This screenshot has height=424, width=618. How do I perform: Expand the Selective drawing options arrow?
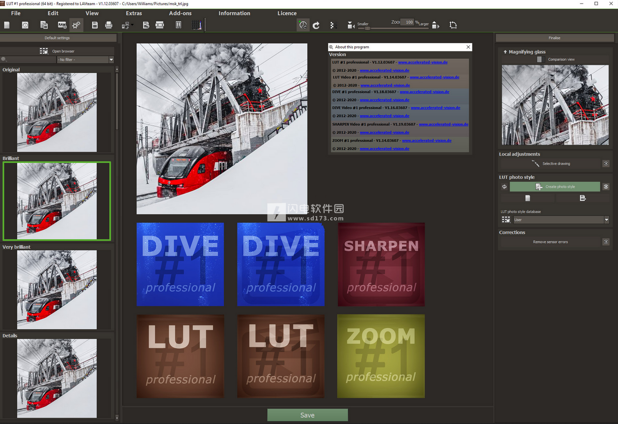(606, 163)
